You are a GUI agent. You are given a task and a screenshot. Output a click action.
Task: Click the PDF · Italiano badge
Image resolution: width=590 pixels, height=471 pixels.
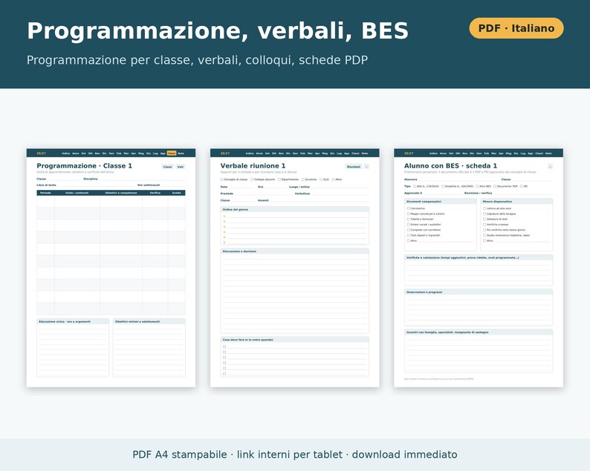tap(516, 28)
